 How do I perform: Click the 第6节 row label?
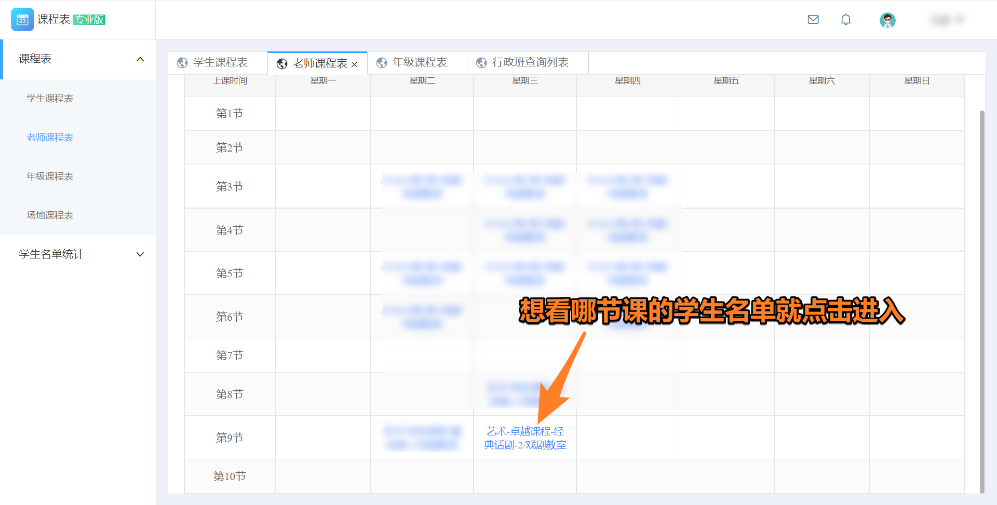pyautogui.click(x=230, y=317)
